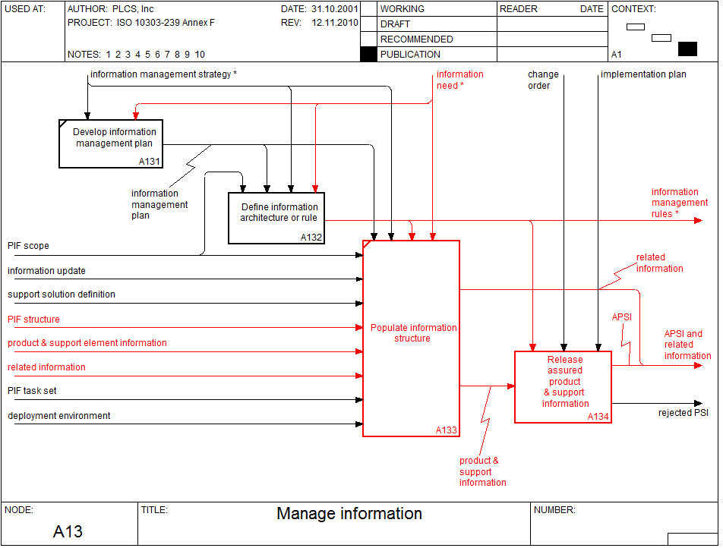Select the Define information architecture or rule box
The height and width of the screenshot is (548, 723).
(x=276, y=218)
